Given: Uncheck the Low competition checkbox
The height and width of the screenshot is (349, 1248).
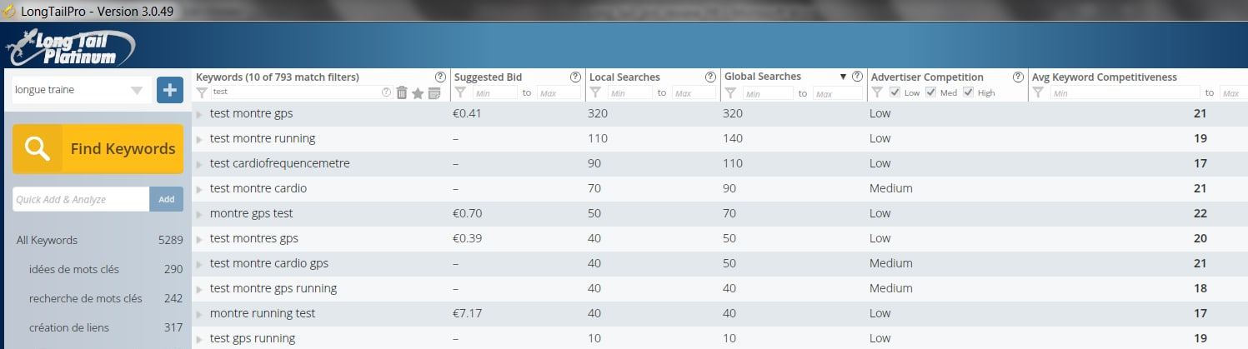Looking at the screenshot, I should point(895,92).
